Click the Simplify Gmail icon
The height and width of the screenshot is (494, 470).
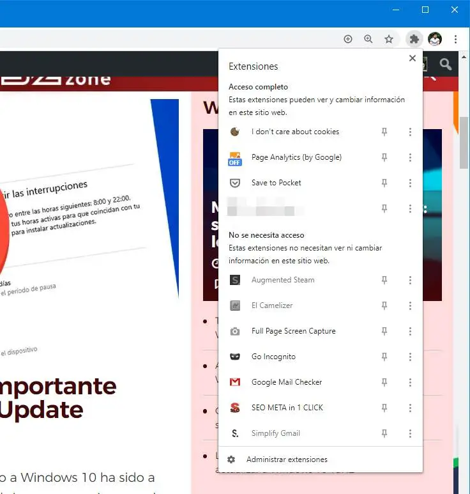(235, 433)
